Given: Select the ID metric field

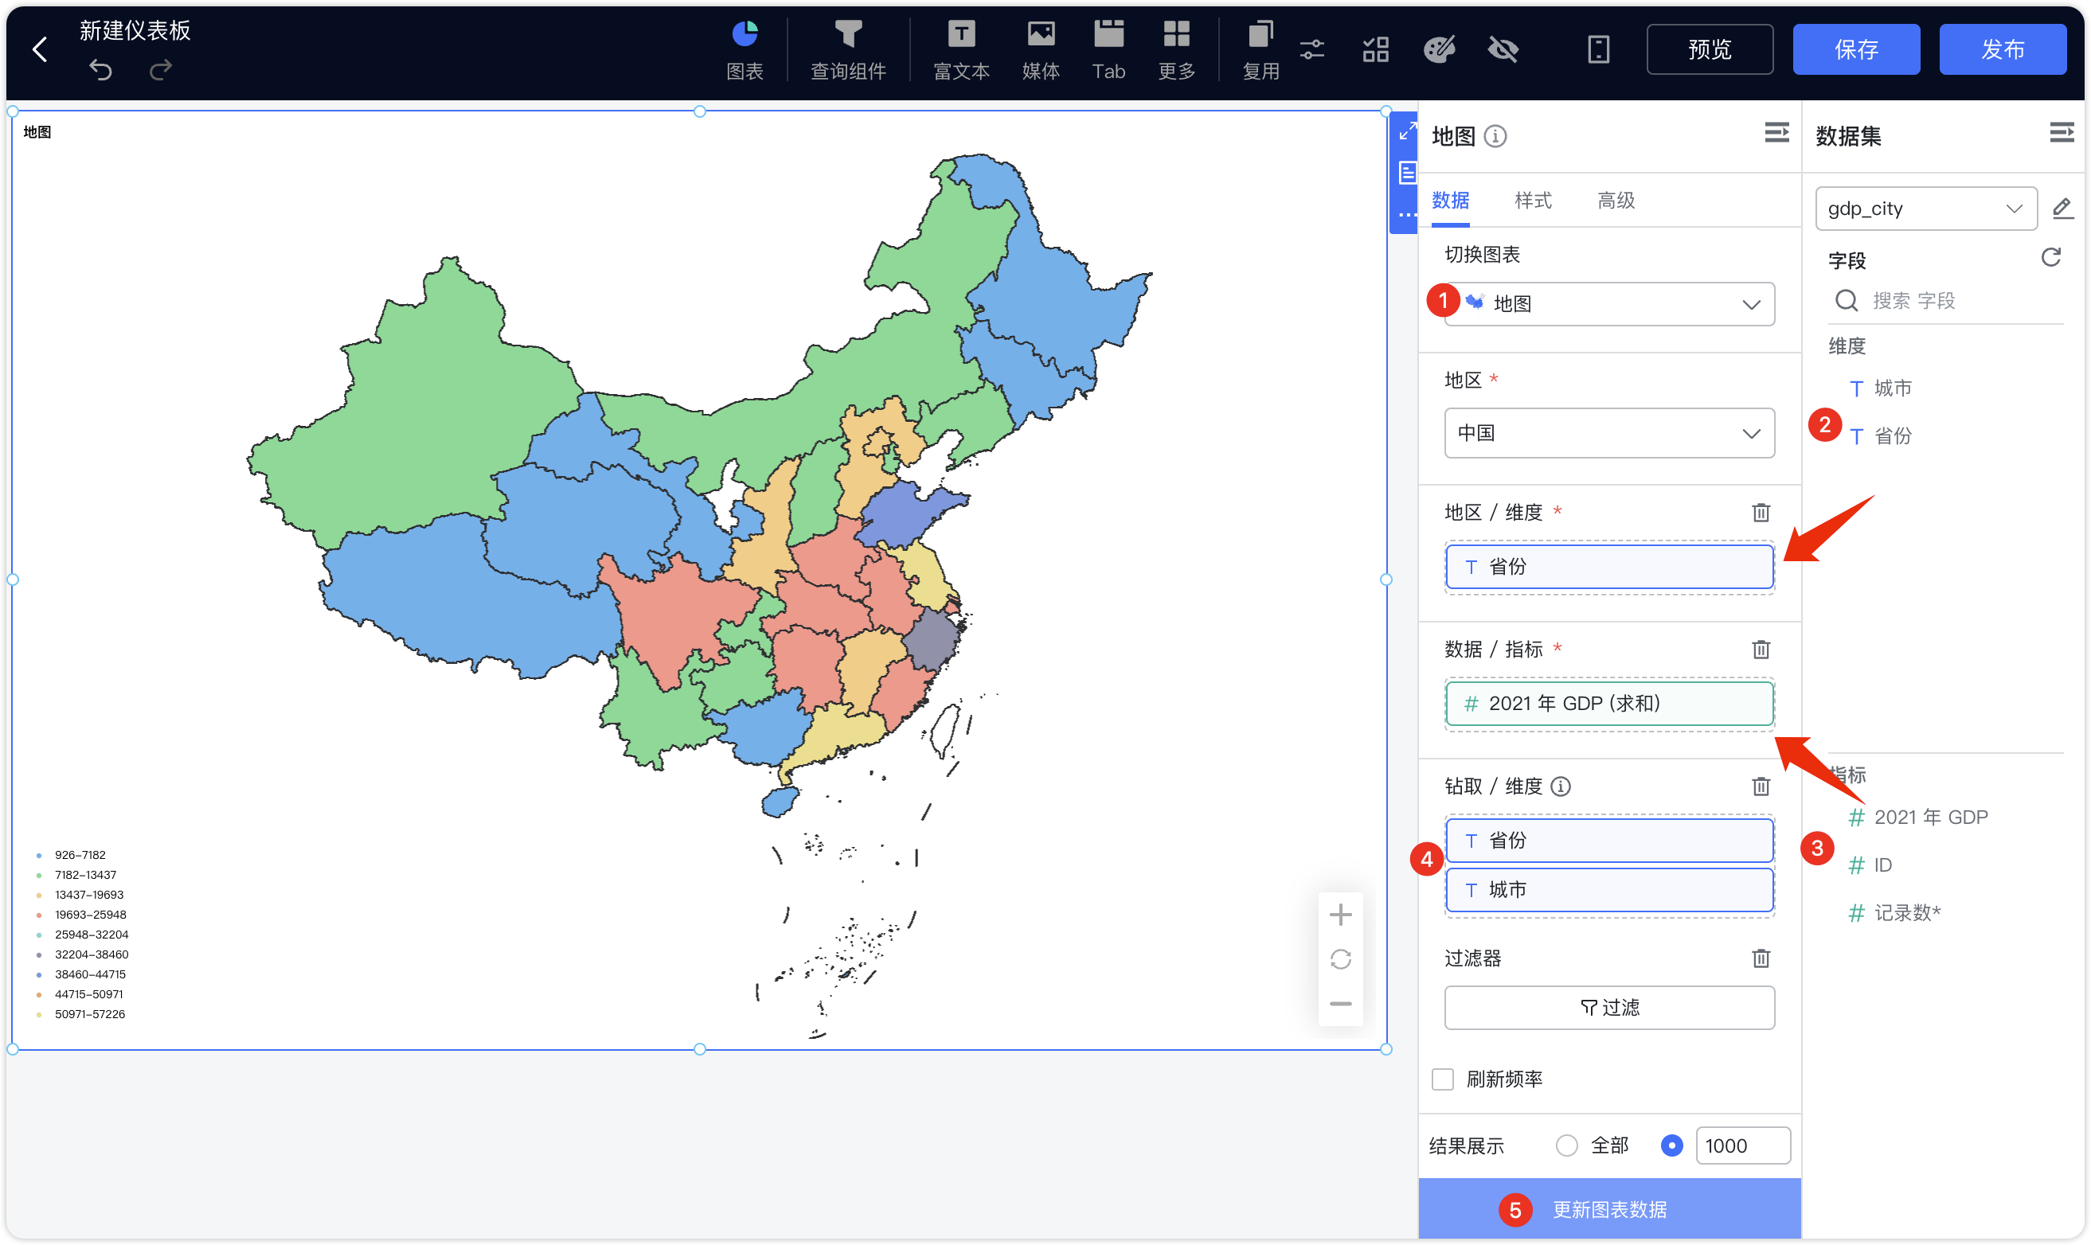Looking at the screenshot, I should pos(1870,865).
